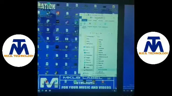Select OneDrive in Explorer navigation pane
172x96 pixels.
(88, 47)
